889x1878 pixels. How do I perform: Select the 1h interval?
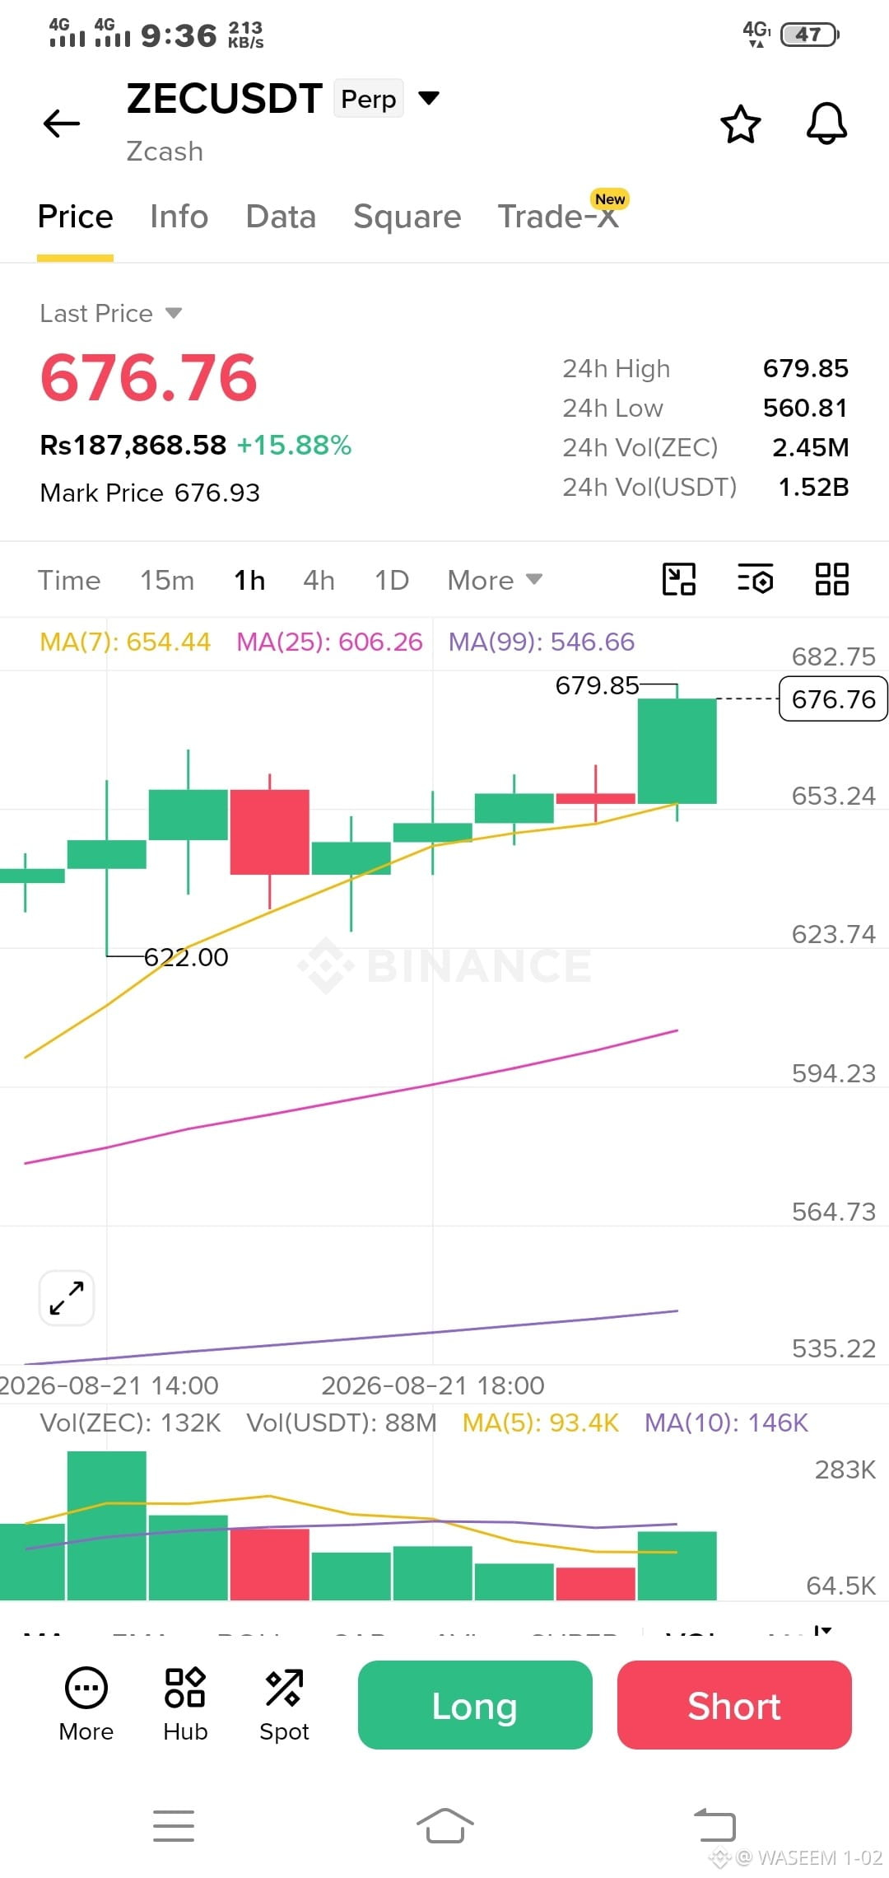point(249,580)
